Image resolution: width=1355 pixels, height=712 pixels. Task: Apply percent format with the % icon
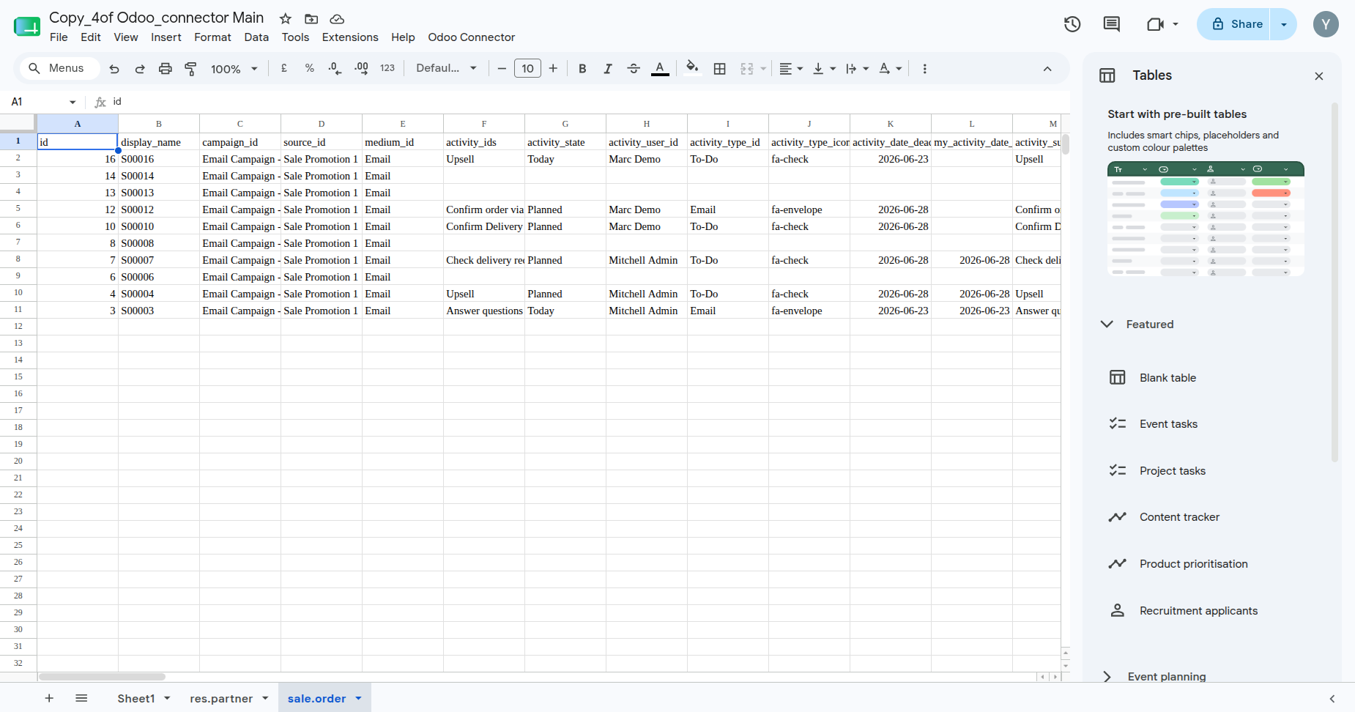pos(310,68)
